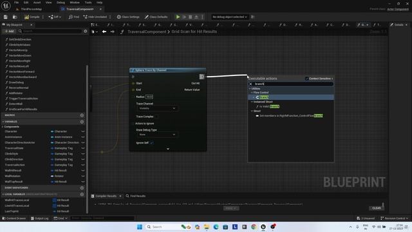Click the Unreal Engine logo icon
The height and width of the screenshot is (232, 412).
pos(6,6)
